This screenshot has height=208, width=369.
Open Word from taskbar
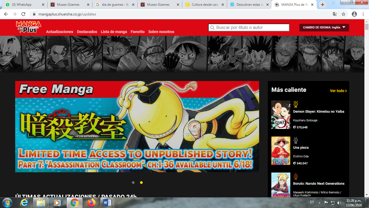tap(107, 203)
